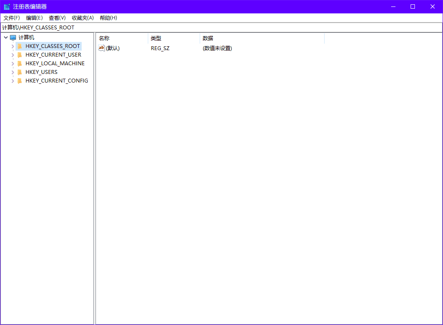Close the Registry Editor window

coord(433,6)
